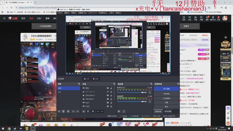Remove selected source with trash icon

pyautogui.click(x=88, y=111)
